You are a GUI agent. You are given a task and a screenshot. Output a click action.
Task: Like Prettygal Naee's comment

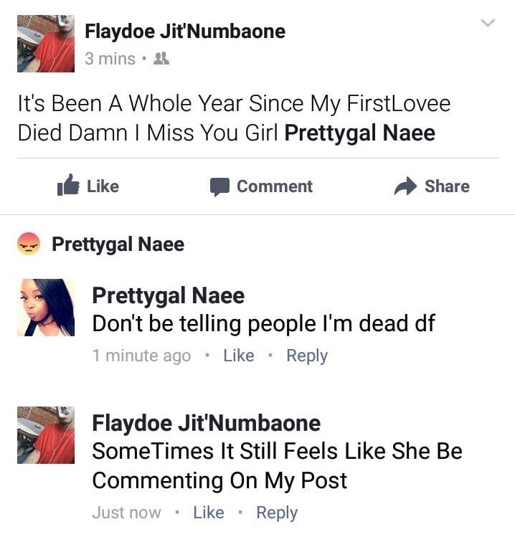pos(239,356)
